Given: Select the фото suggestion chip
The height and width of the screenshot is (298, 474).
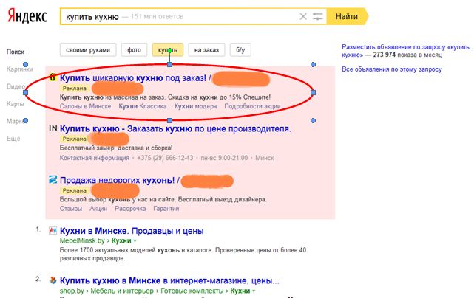Looking at the screenshot, I should point(135,49).
